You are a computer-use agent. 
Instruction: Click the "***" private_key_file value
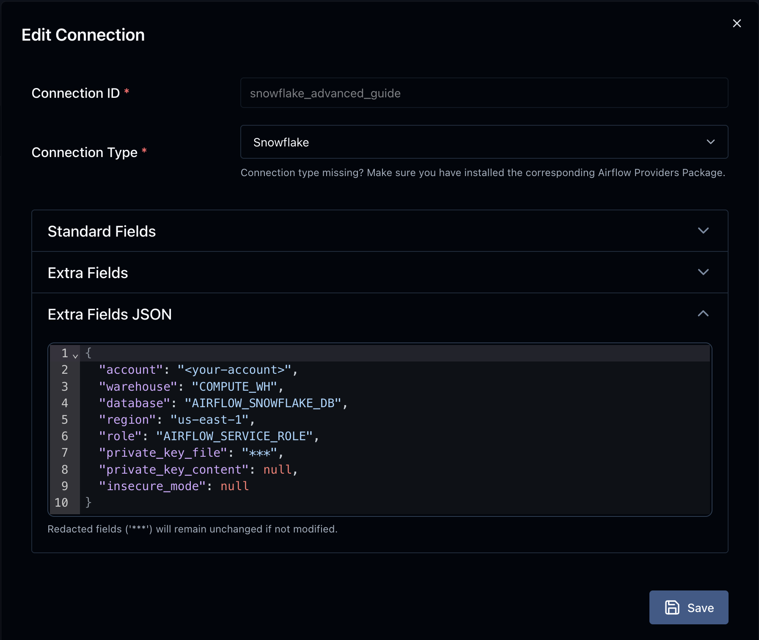click(x=259, y=453)
